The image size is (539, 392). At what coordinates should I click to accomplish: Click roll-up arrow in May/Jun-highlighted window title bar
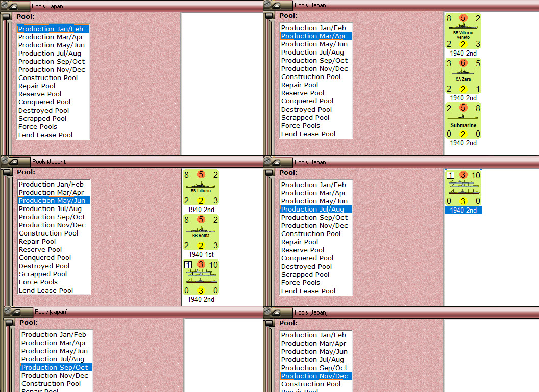click(x=13, y=161)
